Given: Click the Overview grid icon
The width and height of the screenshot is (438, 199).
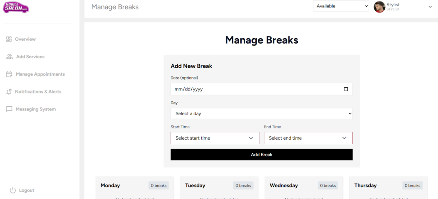Looking at the screenshot, I should tap(9, 39).
